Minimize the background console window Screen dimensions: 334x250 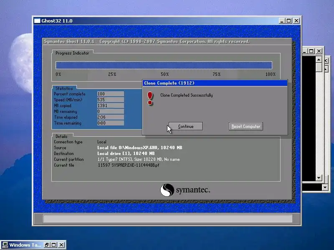tap(304, 51)
